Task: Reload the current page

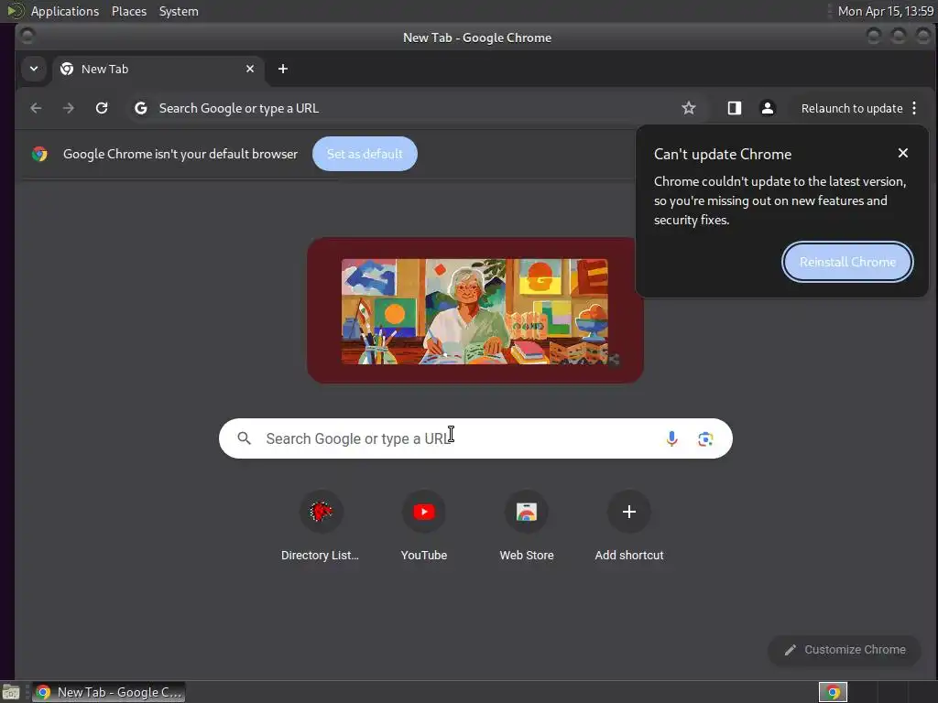Action: click(102, 108)
